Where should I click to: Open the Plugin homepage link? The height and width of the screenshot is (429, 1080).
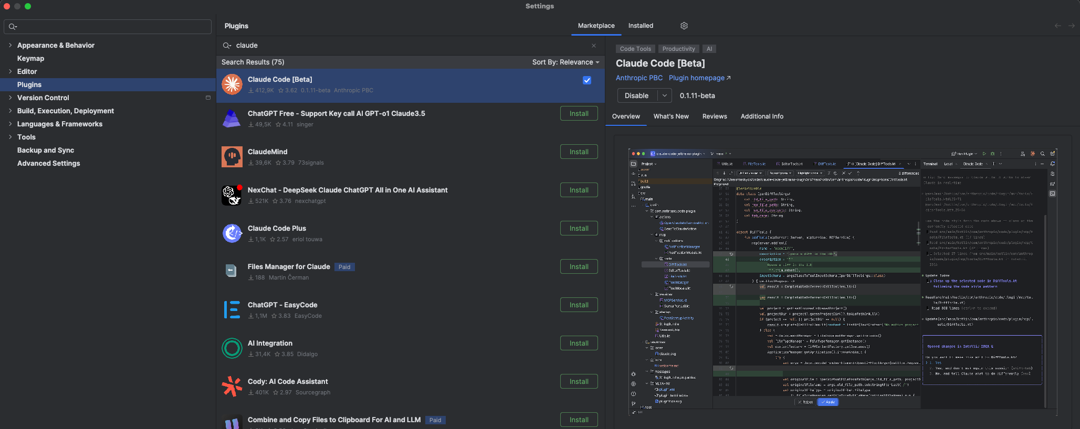pos(699,78)
